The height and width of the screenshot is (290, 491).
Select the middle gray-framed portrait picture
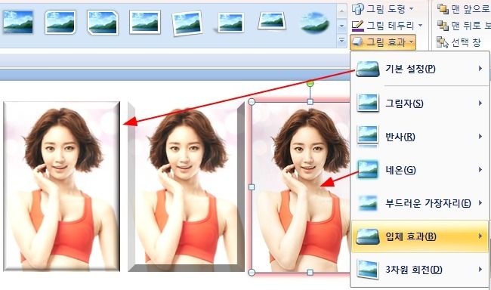(x=187, y=187)
